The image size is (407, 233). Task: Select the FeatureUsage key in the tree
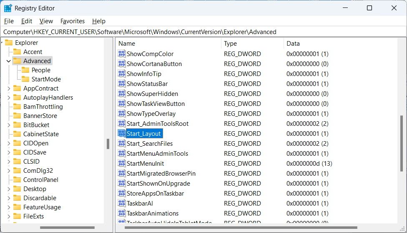point(42,207)
